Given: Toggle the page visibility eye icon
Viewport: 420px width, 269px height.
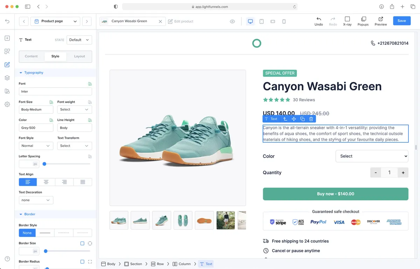Looking at the screenshot, I should click(x=232, y=22).
